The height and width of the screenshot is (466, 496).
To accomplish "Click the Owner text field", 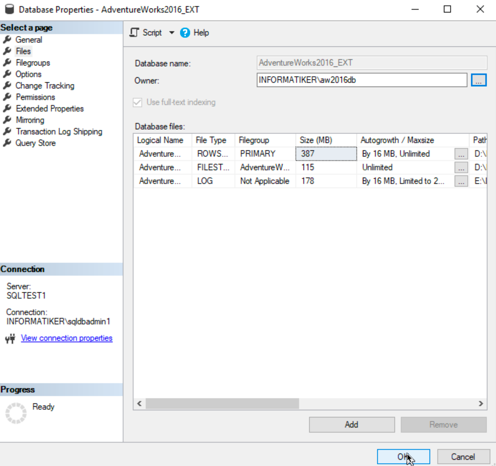I will click(362, 80).
